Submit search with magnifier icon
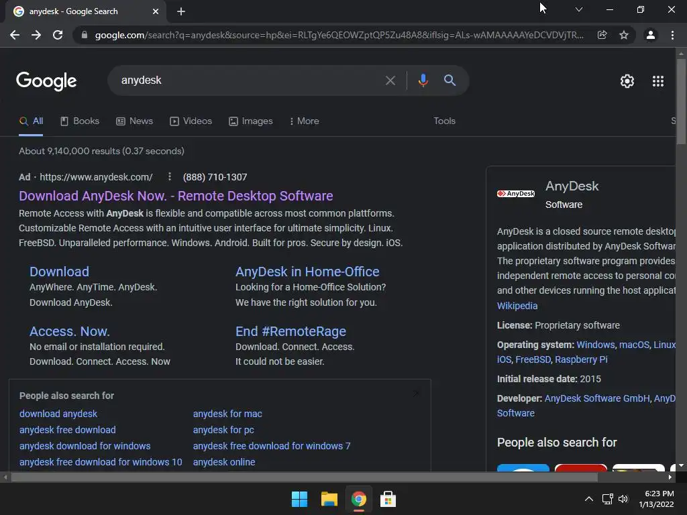Viewport: 687px width, 515px height. [450, 80]
